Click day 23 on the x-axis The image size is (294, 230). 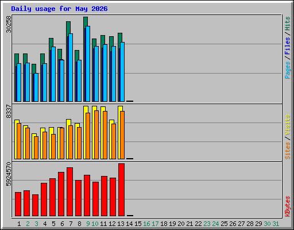point(207,224)
